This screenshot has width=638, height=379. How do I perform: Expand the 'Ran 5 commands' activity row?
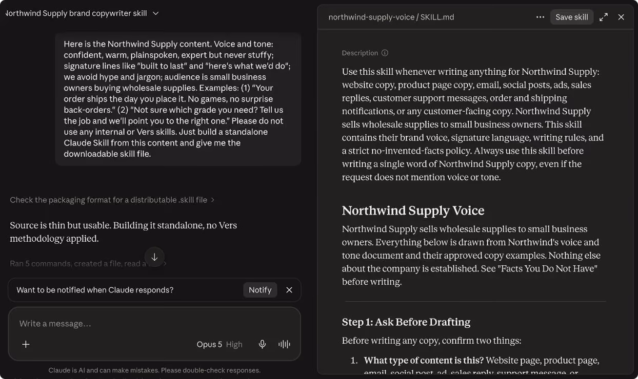[88, 263]
